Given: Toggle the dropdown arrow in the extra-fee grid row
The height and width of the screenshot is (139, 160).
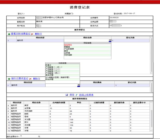Looking at the screenshot, I should point(78,85).
